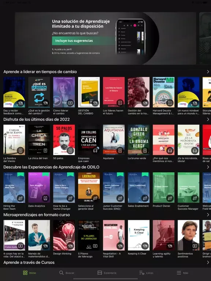
Task: Open 'Negotiation - A Vital Skill' cover
Action: coord(114,235)
